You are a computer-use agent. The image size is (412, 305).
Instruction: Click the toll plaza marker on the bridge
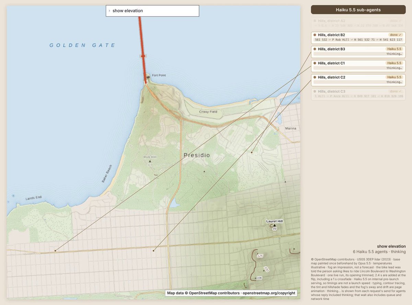pos(143,56)
